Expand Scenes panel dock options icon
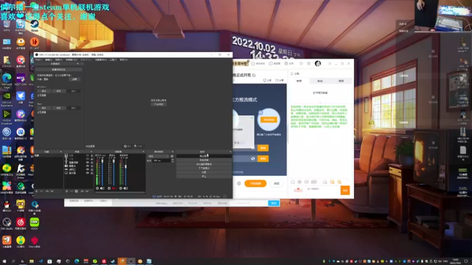Image resolution: width=472 pixels, height=265 pixels. (61, 152)
